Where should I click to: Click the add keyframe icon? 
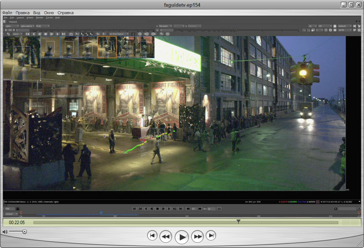tap(98, 34)
